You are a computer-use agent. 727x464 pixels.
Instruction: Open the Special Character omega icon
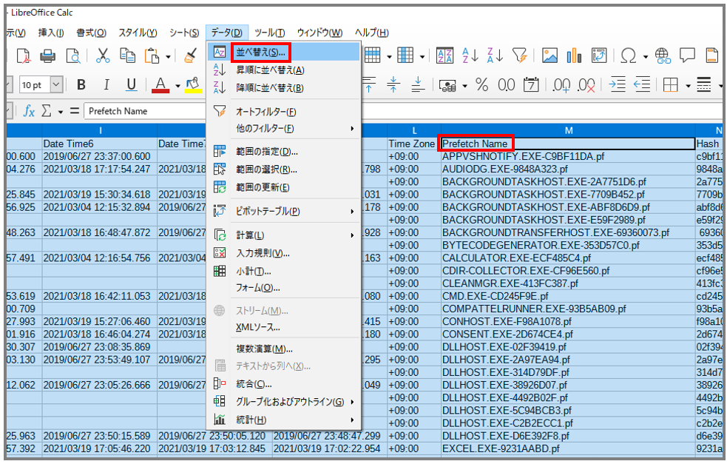tap(628, 56)
